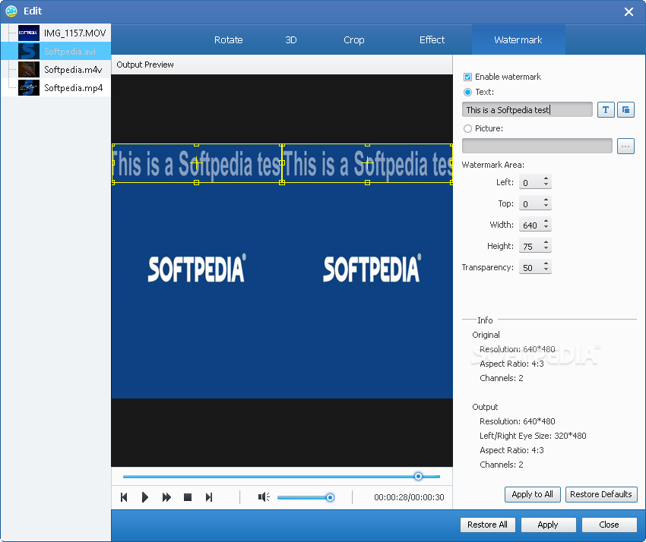Increase the Top value stepper

tap(546, 200)
